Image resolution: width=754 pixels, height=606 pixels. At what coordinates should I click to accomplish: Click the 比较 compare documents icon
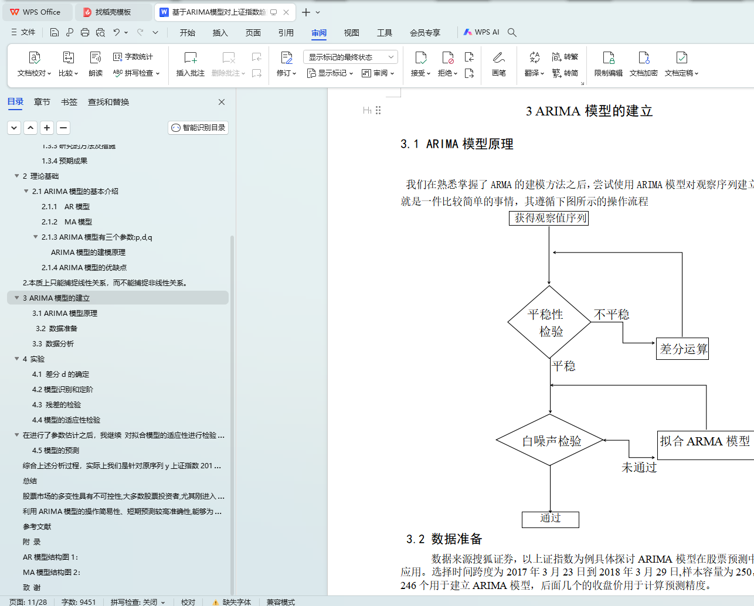(68, 64)
